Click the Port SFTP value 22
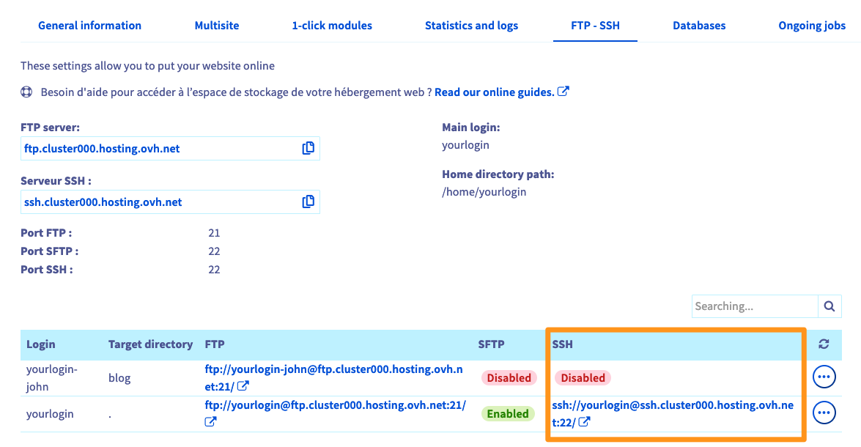Image resolution: width=861 pixels, height=447 pixels. pyautogui.click(x=214, y=251)
